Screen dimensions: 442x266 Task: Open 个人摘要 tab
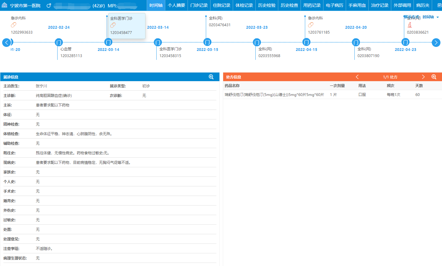tap(176, 5)
